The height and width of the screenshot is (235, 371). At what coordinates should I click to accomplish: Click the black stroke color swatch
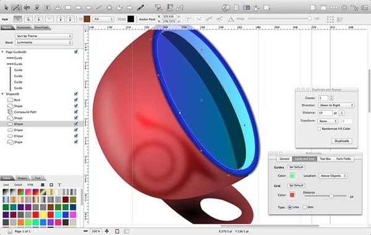coord(130,19)
